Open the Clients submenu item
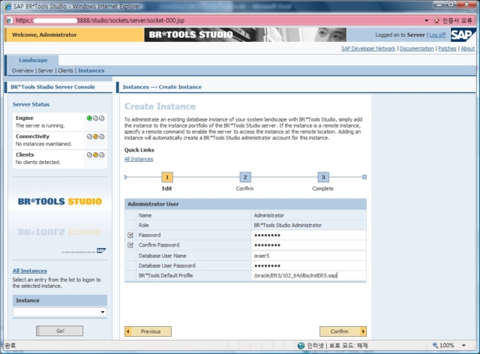The height and width of the screenshot is (354, 480). tap(65, 70)
